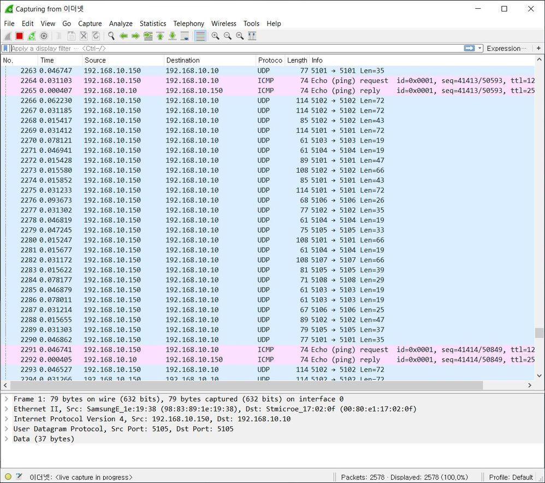
Task: Open the Expression builder
Action: (x=506, y=48)
